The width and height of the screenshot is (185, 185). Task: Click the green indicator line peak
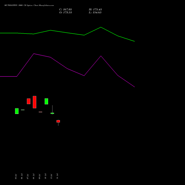[x=101, y=27]
